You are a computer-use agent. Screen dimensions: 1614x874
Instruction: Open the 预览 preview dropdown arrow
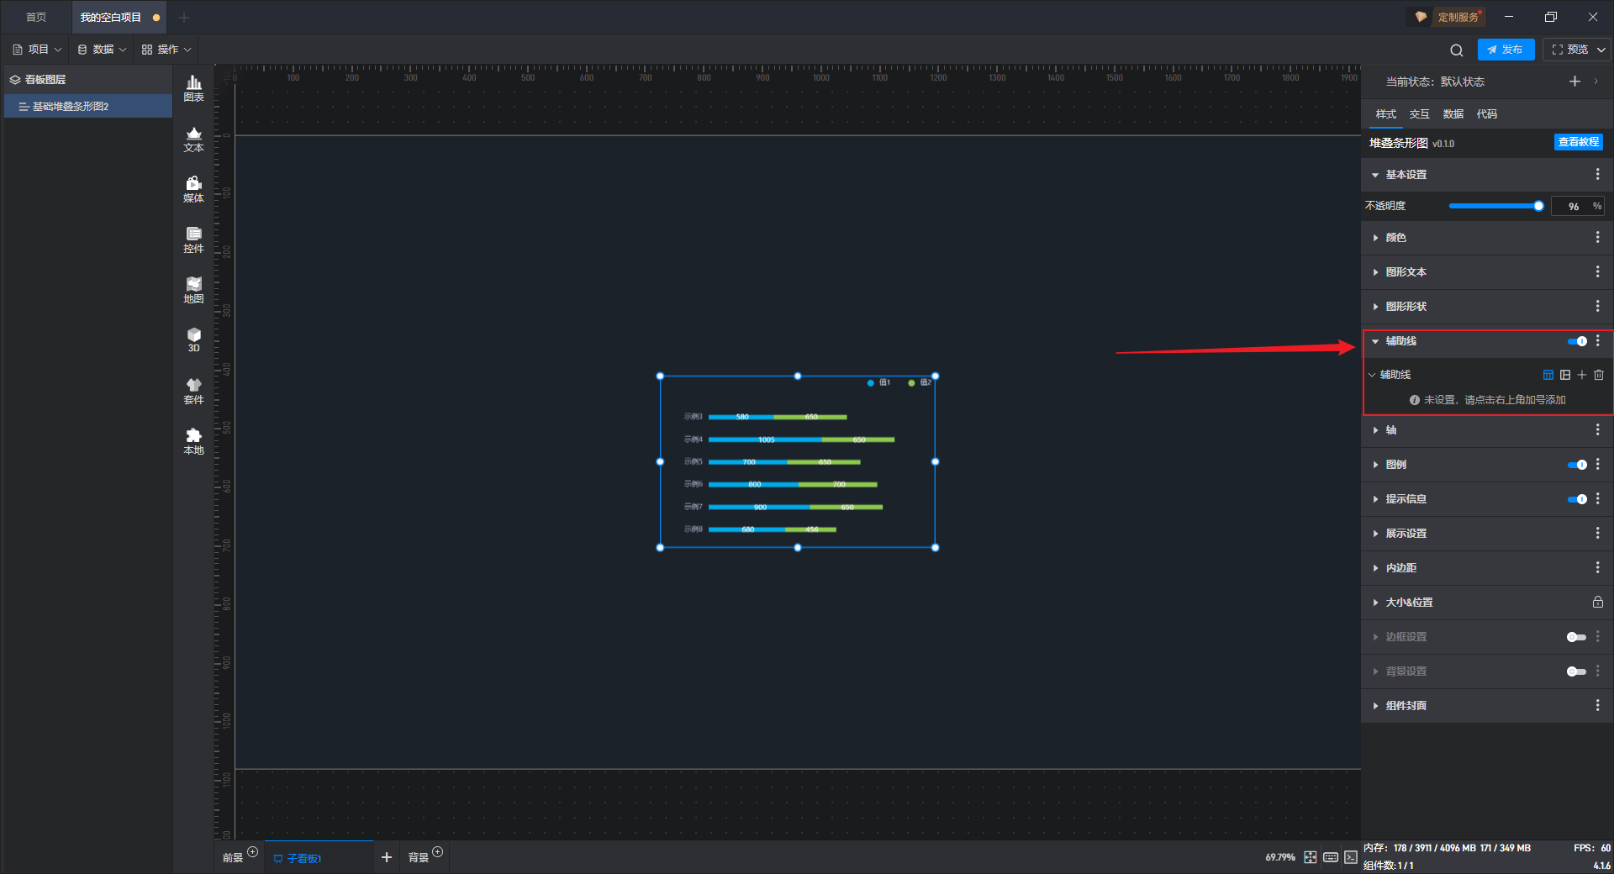tap(1601, 50)
